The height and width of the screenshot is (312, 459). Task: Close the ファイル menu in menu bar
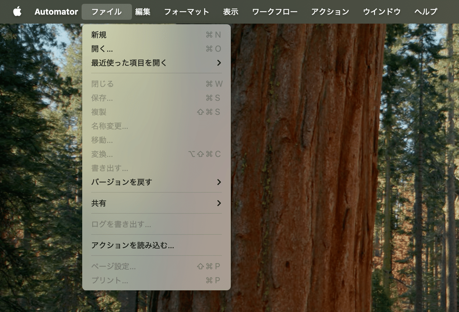[x=107, y=11]
